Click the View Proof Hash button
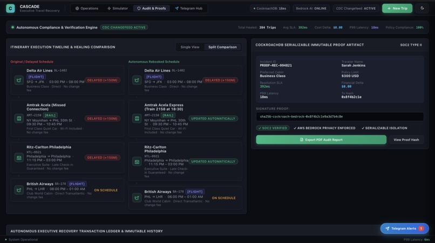This screenshot has width=435, height=243. click(x=406, y=140)
